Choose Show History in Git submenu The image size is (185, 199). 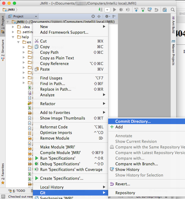pyautogui.click(x=127, y=170)
